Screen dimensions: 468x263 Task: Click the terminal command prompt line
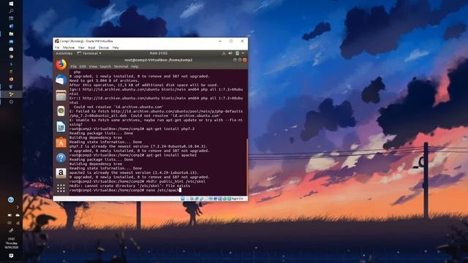click(x=125, y=190)
